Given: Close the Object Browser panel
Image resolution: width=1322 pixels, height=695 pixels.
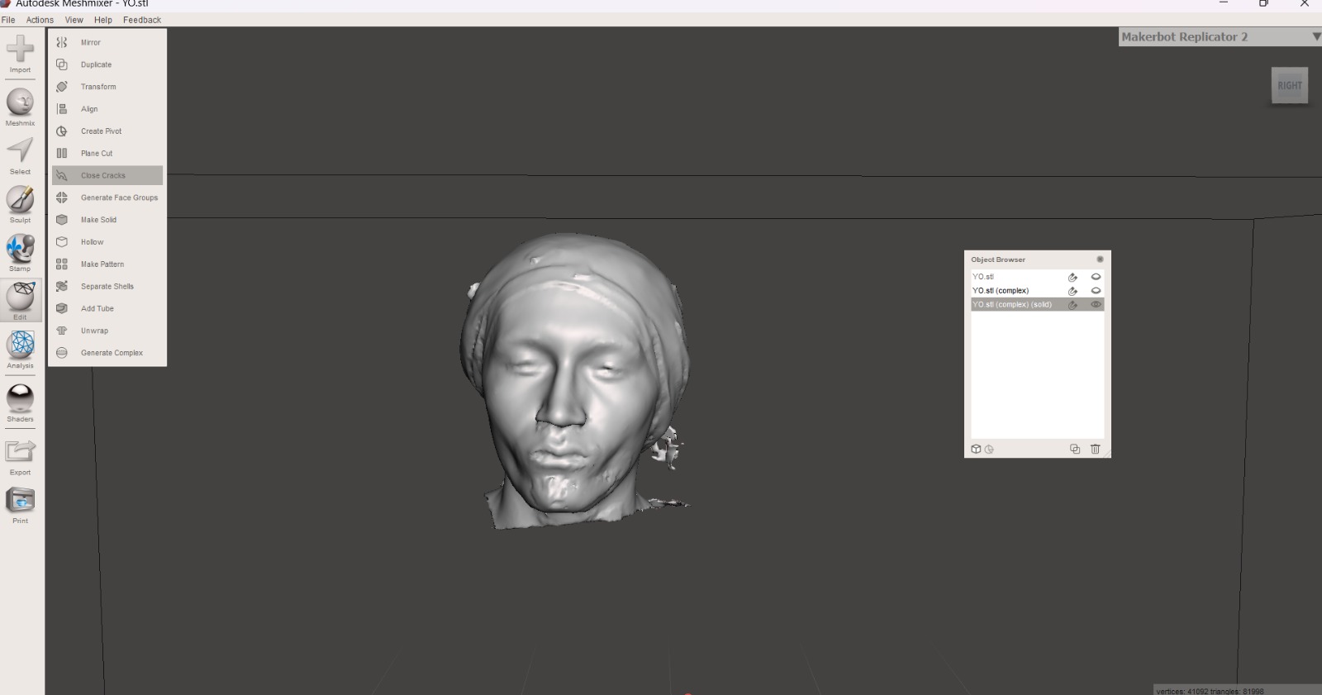Looking at the screenshot, I should [x=1100, y=259].
